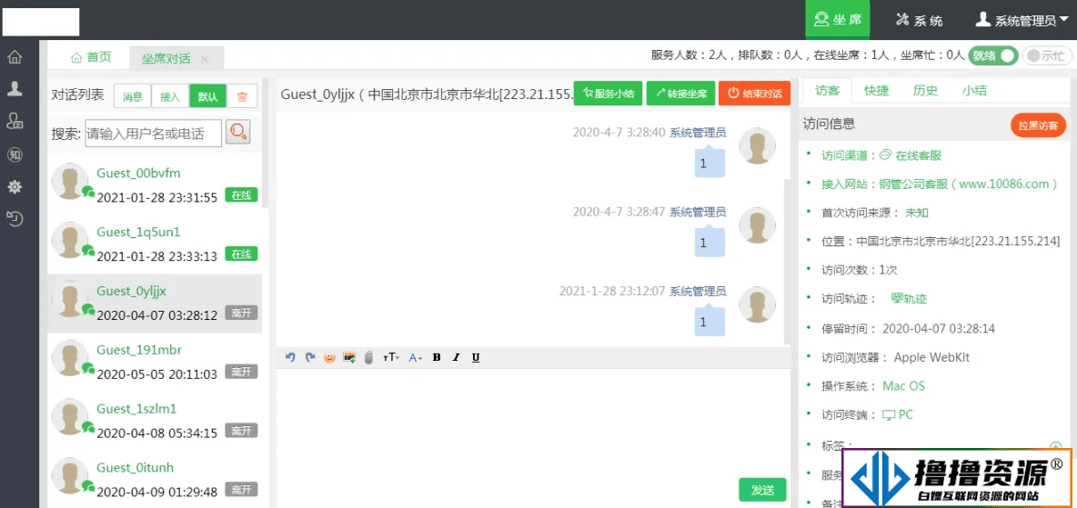Close the 坐席对话 tab
1077x508 pixels.
tap(204, 59)
